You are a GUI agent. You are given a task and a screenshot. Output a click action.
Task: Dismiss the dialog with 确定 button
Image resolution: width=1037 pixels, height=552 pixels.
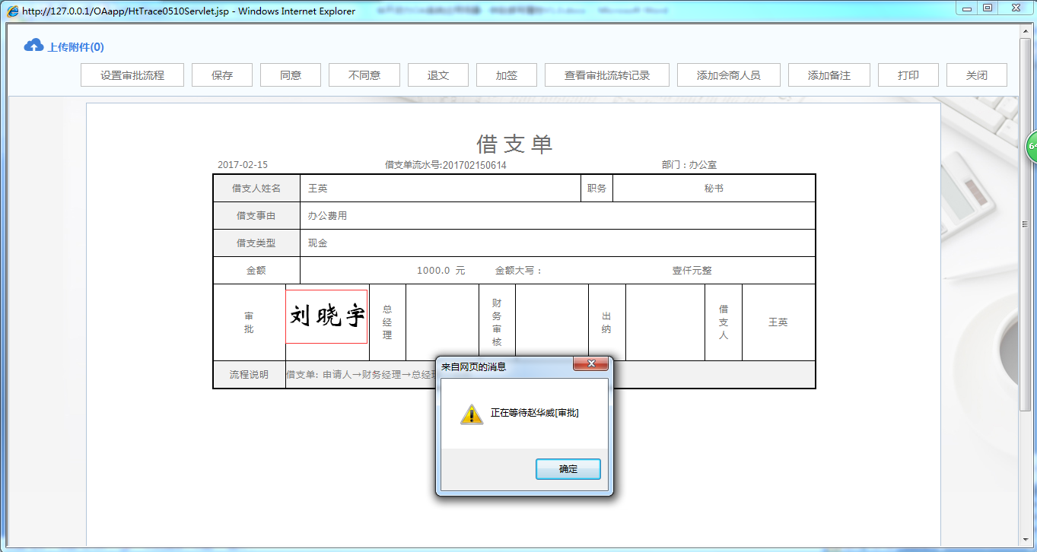(568, 468)
